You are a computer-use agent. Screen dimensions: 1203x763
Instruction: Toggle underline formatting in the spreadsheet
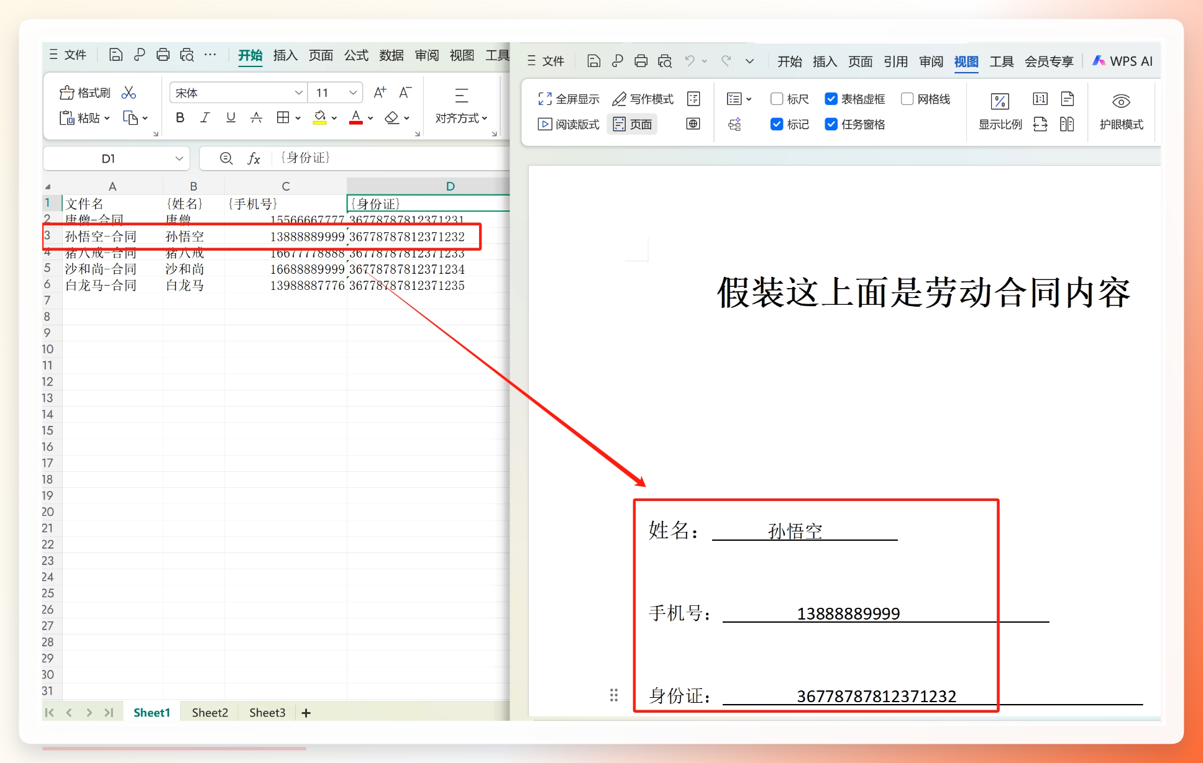click(x=231, y=117)
